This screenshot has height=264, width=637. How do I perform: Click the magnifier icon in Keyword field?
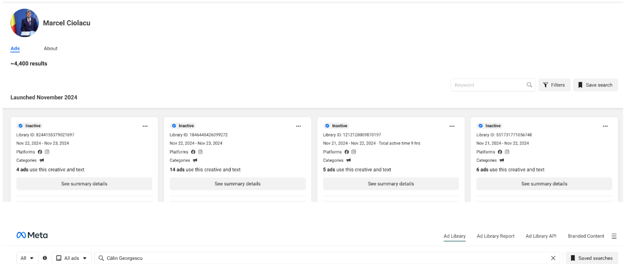point(529,85)
